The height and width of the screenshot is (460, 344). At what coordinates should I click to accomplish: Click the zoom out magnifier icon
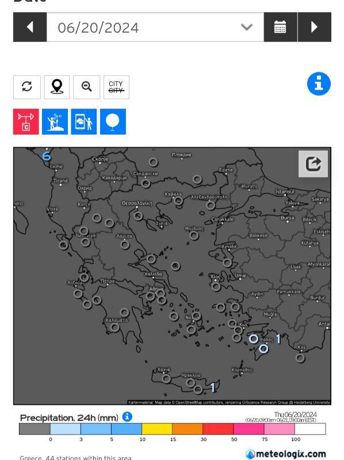87,87
